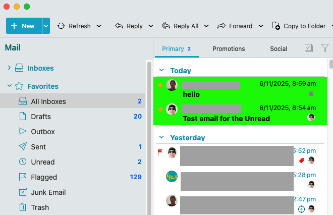
Task: Toggle unread dot on 'hello' email
Action: (160, 85)
